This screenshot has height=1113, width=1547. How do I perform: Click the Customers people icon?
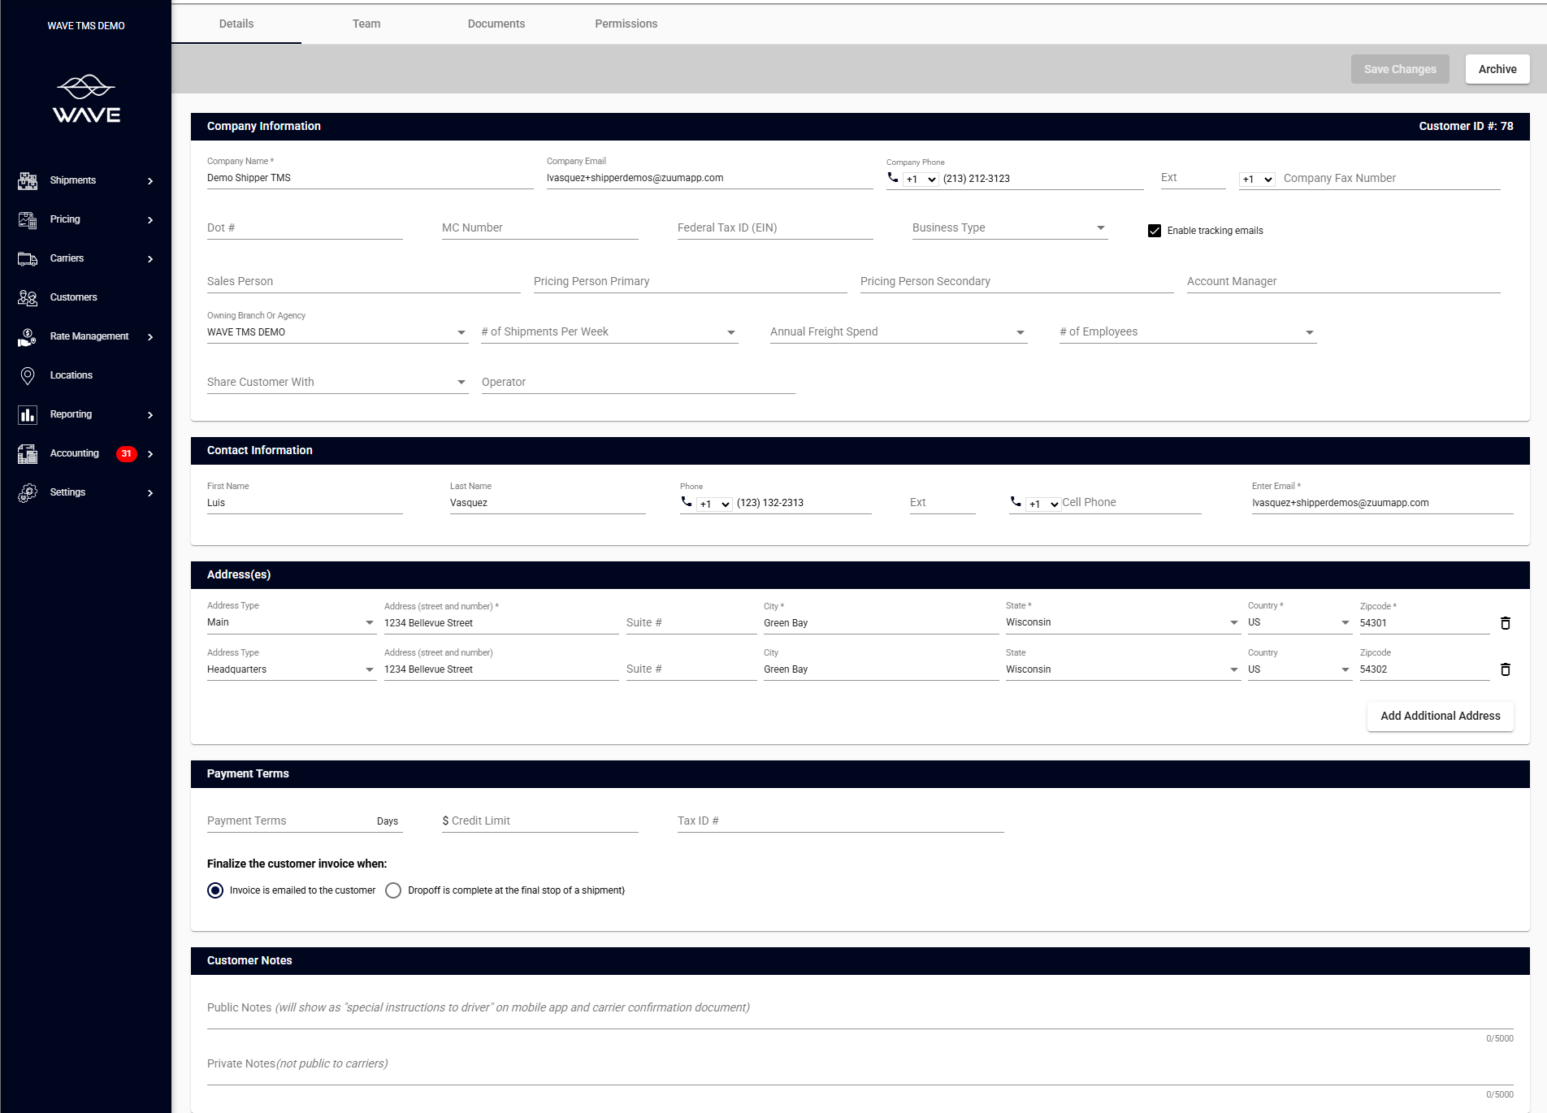(28, 297)
